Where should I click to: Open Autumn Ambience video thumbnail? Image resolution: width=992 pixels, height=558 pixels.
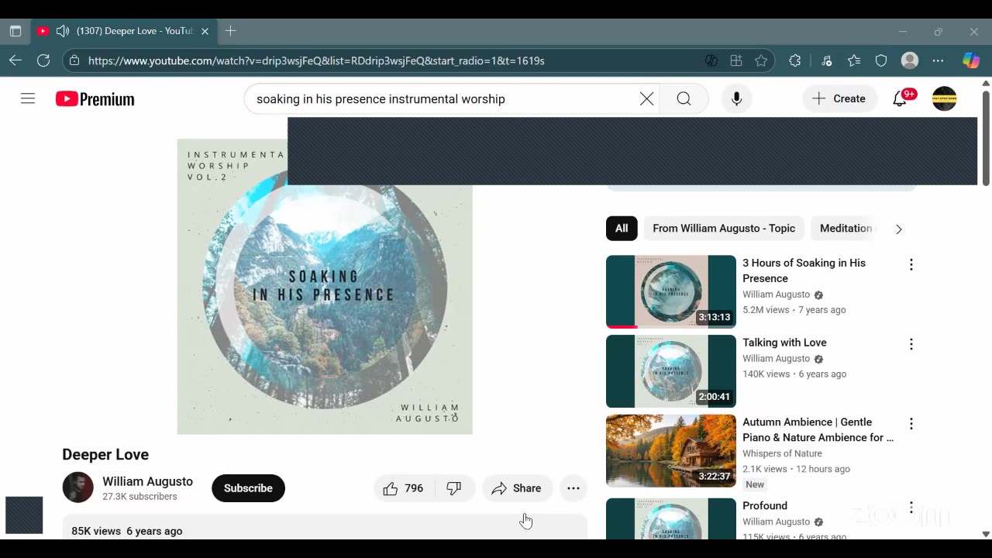pyautogui.click(x=671, y=451)
